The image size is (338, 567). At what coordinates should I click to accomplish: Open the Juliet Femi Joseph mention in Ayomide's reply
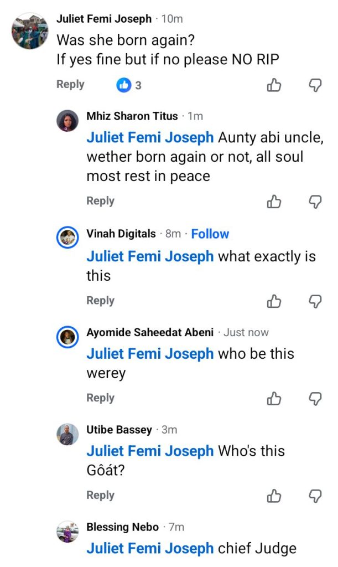150,353
